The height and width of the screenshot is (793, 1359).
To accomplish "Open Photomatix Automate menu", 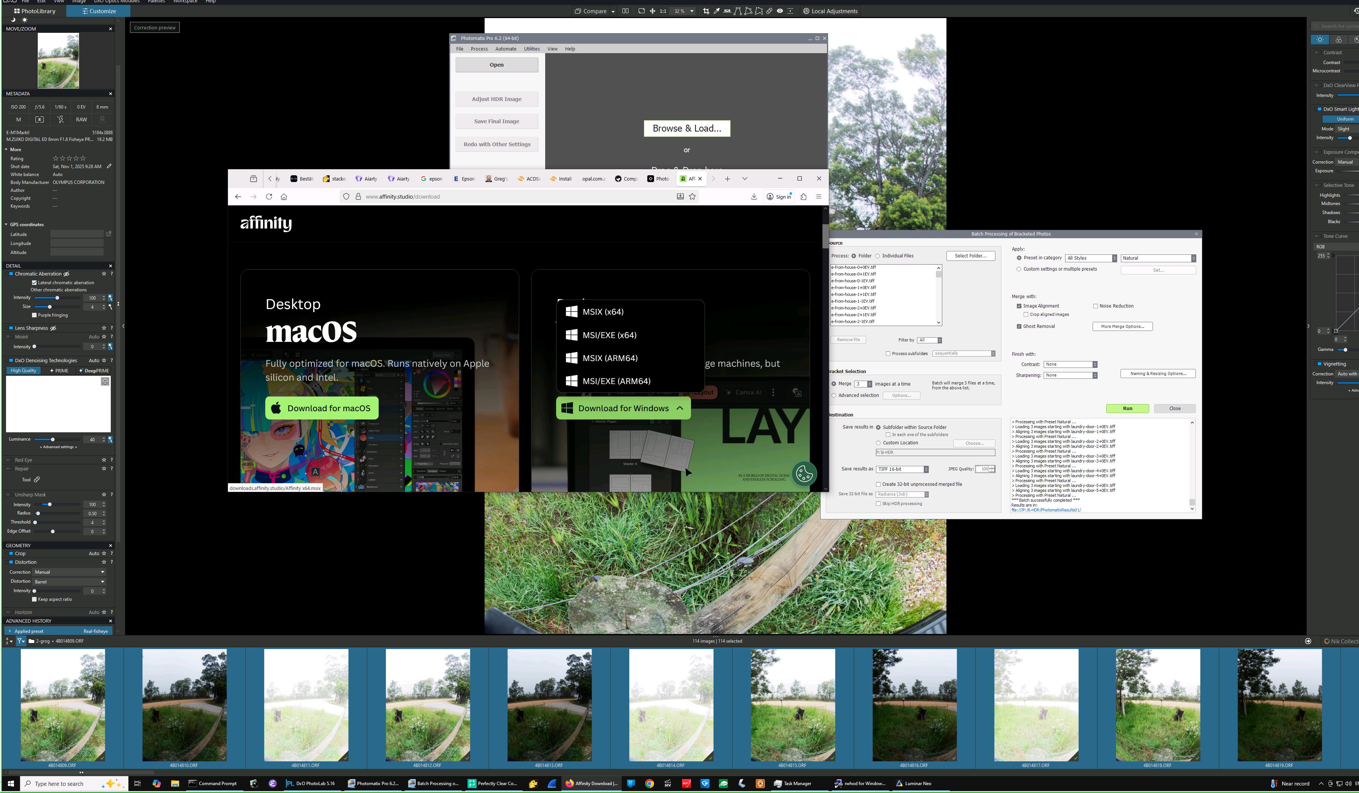I will coord(505,49).
